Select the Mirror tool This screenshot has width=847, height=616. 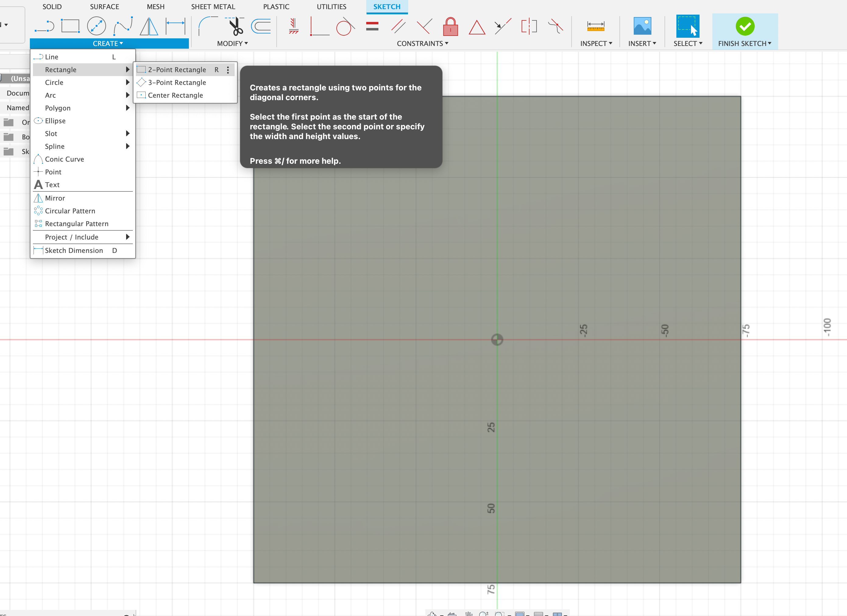tap(55, 198)
